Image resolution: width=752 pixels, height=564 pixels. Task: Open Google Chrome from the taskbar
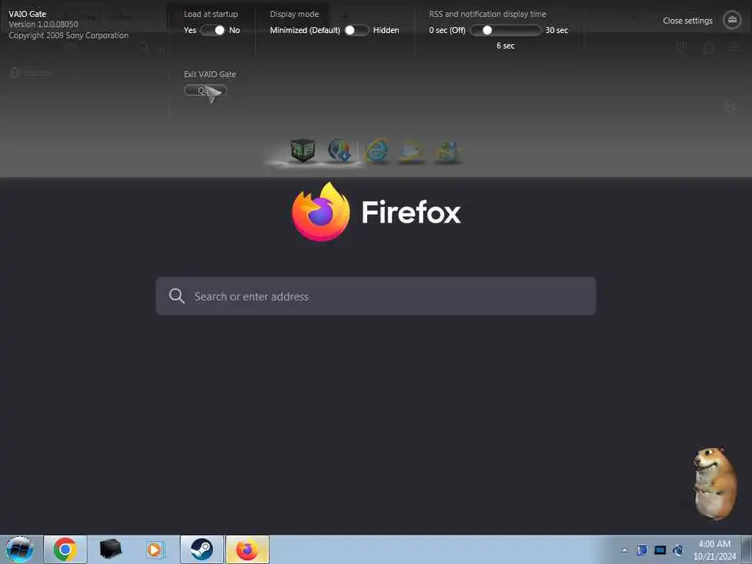[x=65, y=549]
